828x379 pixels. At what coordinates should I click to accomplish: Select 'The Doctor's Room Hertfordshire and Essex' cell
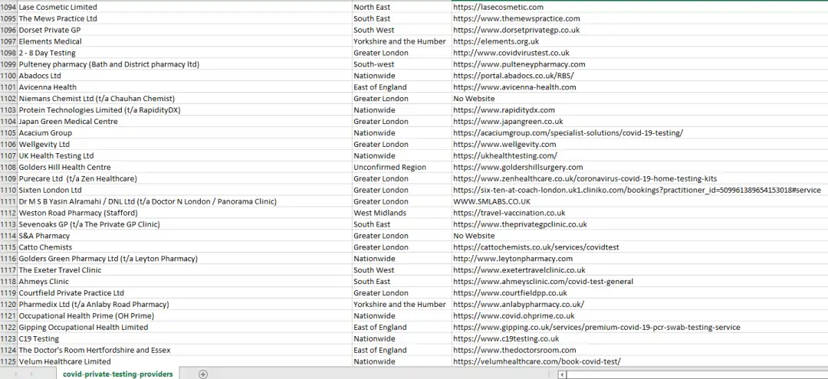185,350
